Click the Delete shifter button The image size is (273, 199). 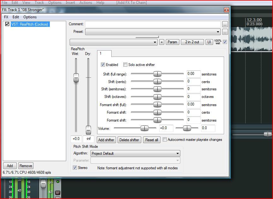coord(129,140)
